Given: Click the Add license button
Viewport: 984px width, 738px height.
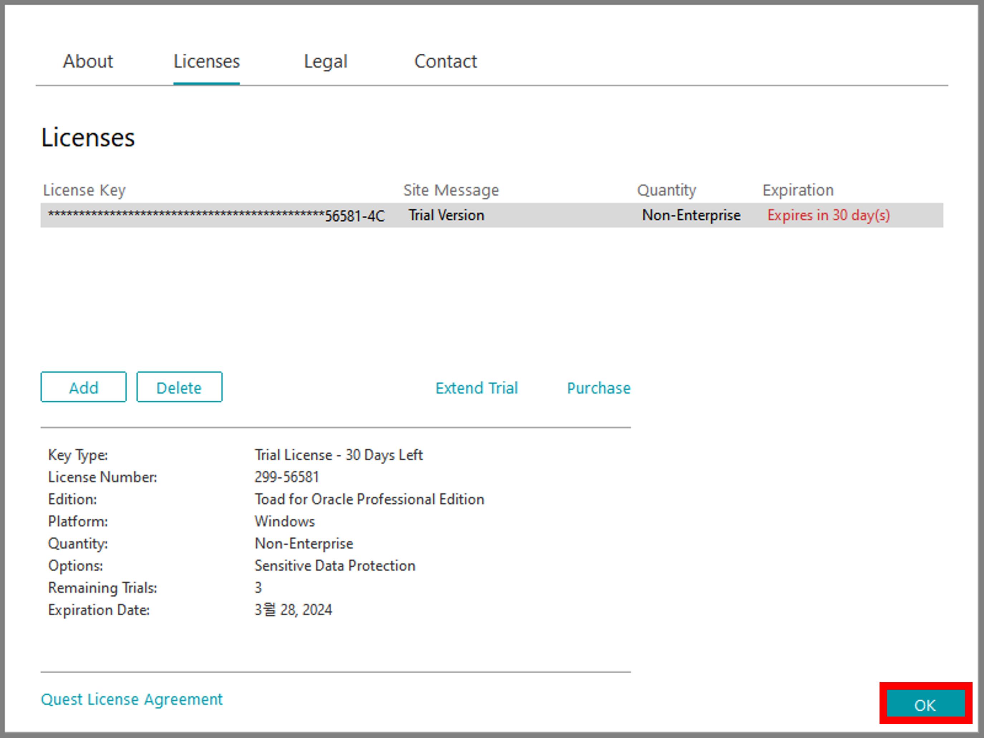Looking at the screenshot, I should tap(84, 387).
